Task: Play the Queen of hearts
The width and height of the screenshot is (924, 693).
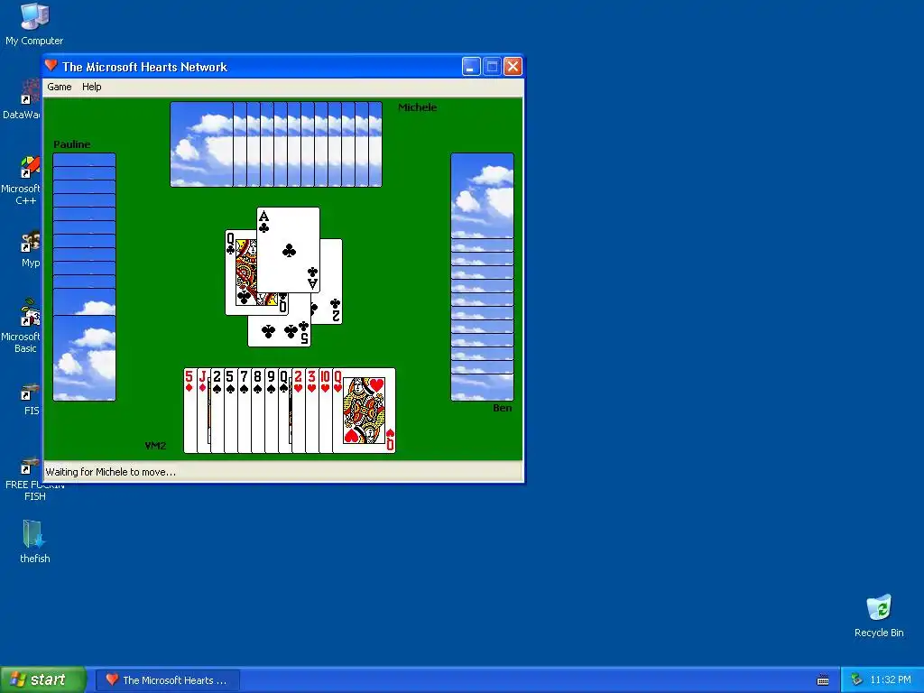Action: click(365, 411)
